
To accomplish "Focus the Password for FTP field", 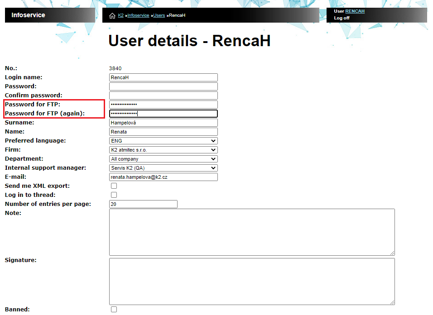I will coord(164,105).
